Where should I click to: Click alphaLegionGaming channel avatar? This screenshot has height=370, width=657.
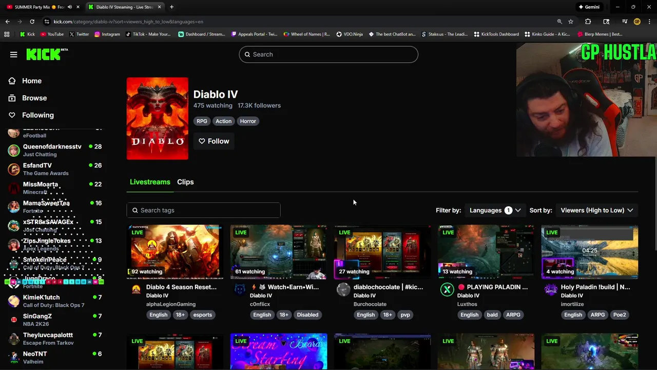(136, 290)
